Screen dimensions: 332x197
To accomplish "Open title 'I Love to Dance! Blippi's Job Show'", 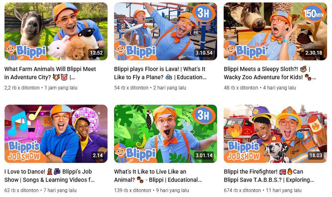I will (x=49, y=176).
